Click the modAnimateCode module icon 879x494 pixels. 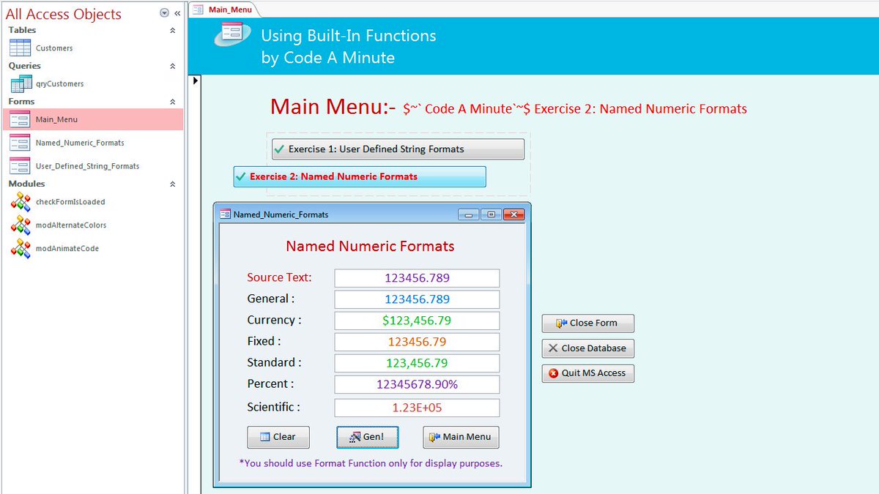[20, 249]
